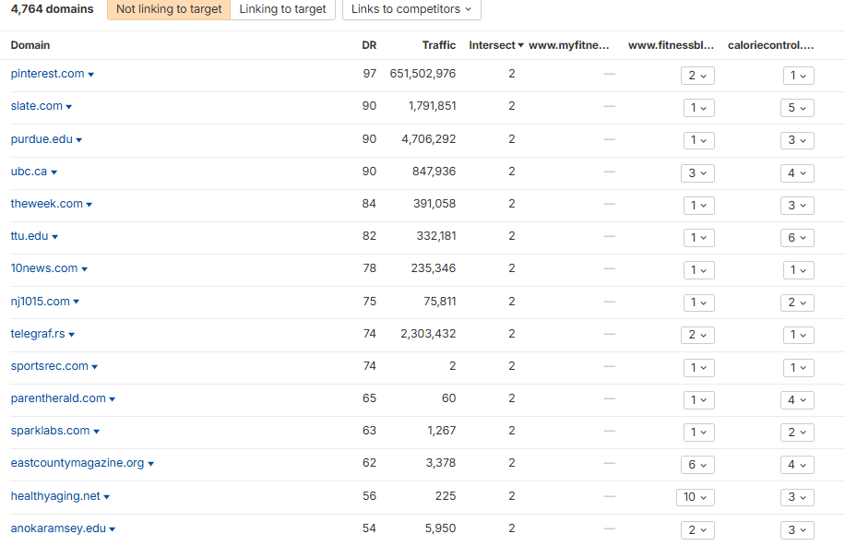
Task: Open the parentherald.com domain link
Action: 58,398
